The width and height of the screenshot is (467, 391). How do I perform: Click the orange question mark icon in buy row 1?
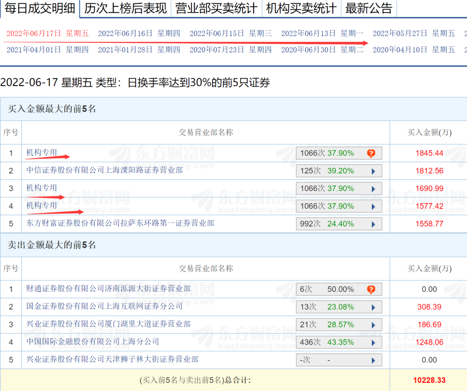point(371,153)
